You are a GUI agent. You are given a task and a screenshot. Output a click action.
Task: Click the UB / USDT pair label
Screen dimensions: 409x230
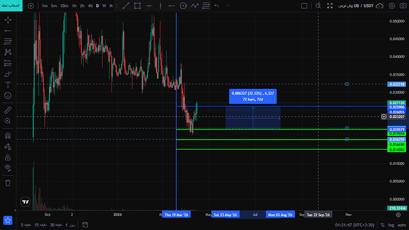click(x=363, y=6)
